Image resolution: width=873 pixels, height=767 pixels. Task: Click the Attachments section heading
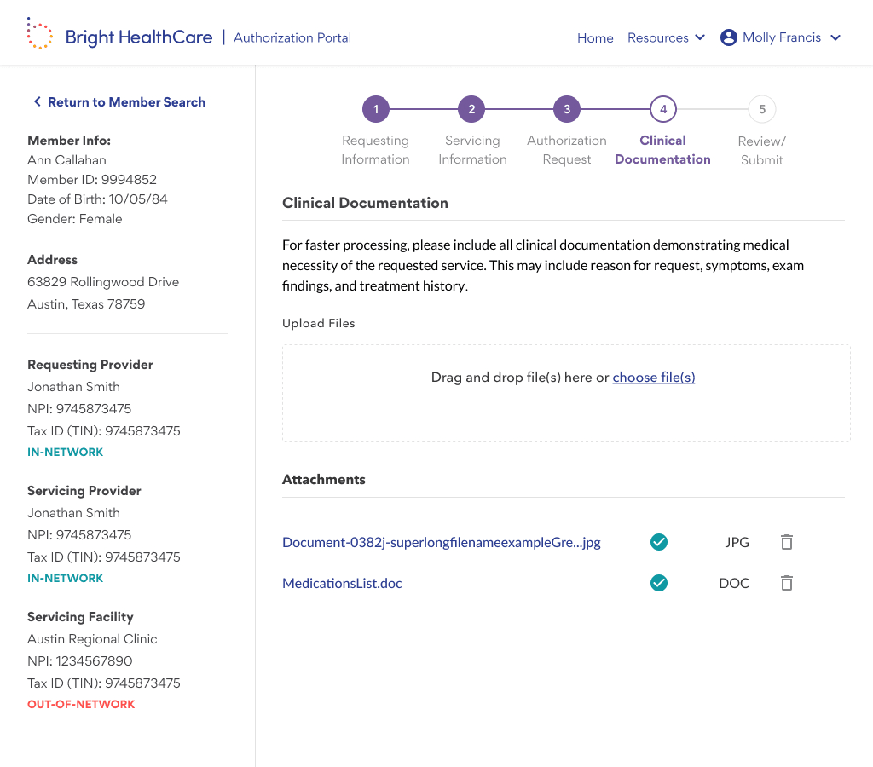(x=323, y=479)
